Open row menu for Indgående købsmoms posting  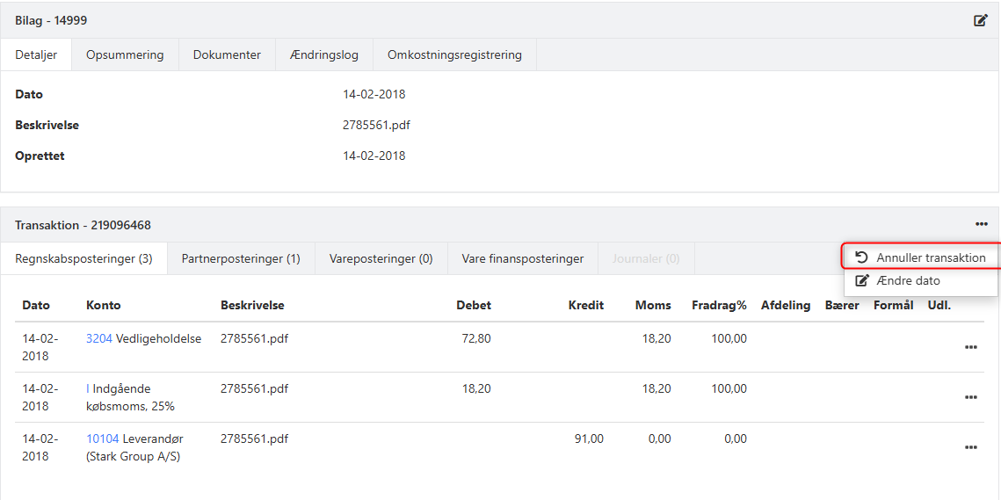[x=970, y=397]
